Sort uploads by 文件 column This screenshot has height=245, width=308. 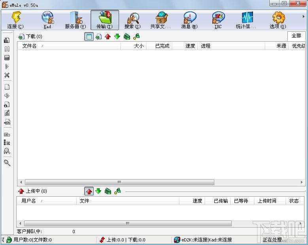coord(128,201)
